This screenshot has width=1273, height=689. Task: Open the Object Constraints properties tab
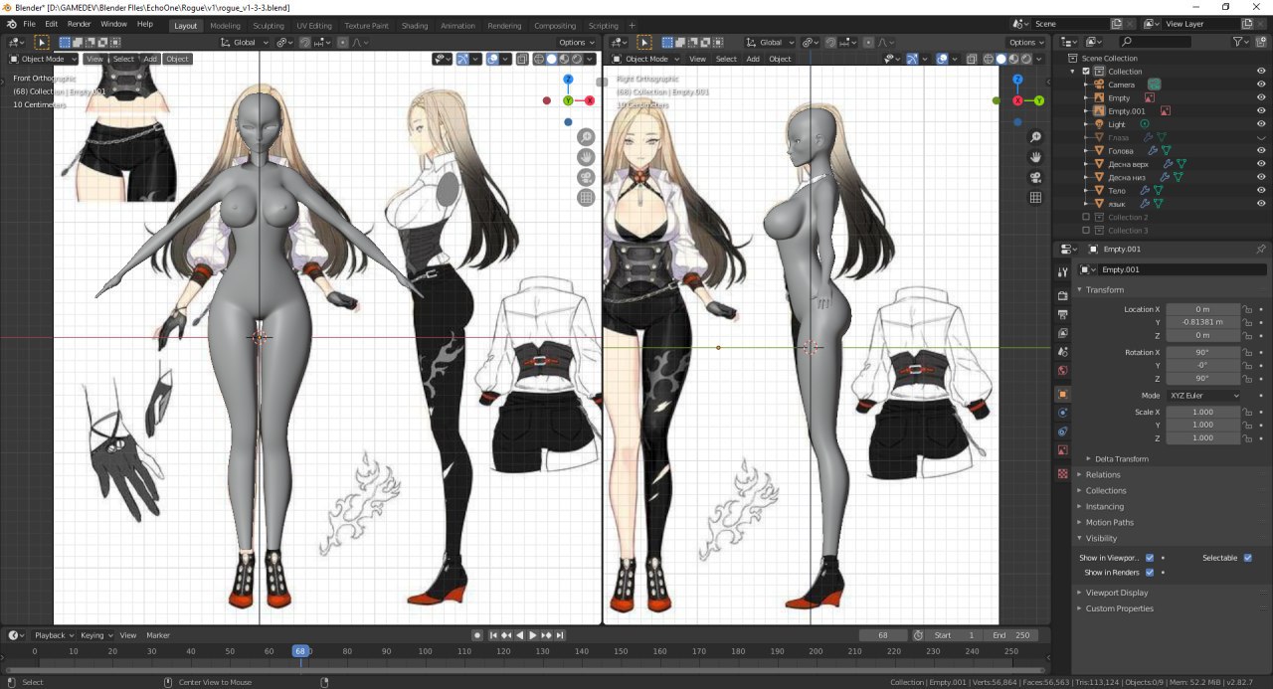tap(1062, 431)
